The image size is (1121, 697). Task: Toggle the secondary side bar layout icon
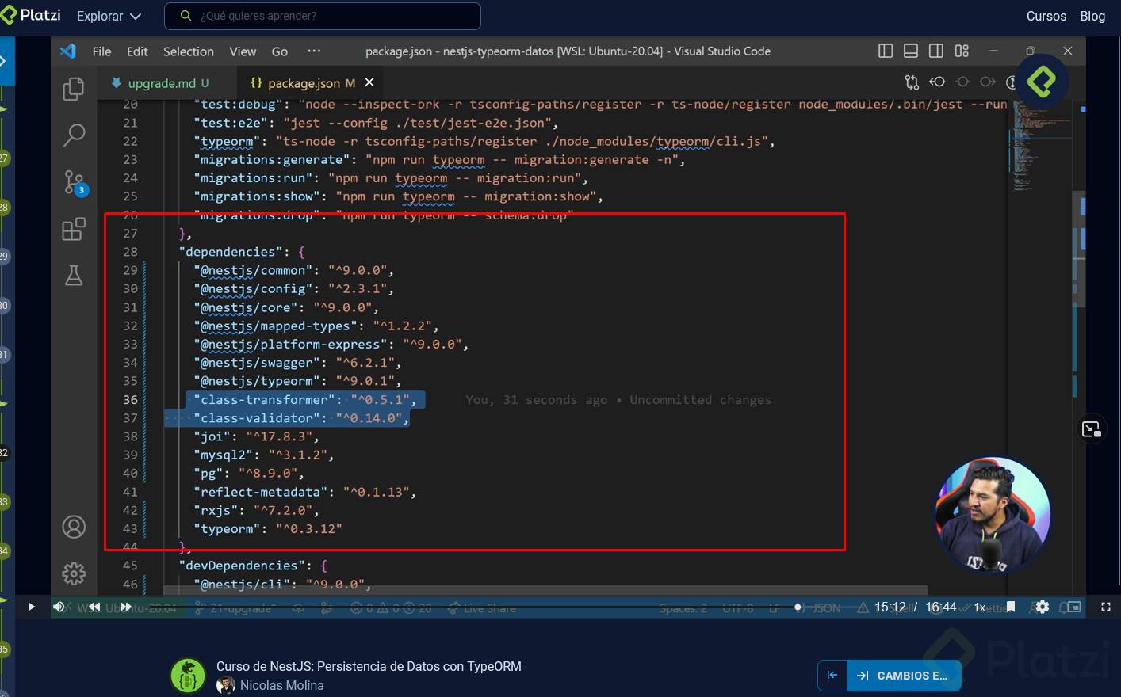click(936, 51)
